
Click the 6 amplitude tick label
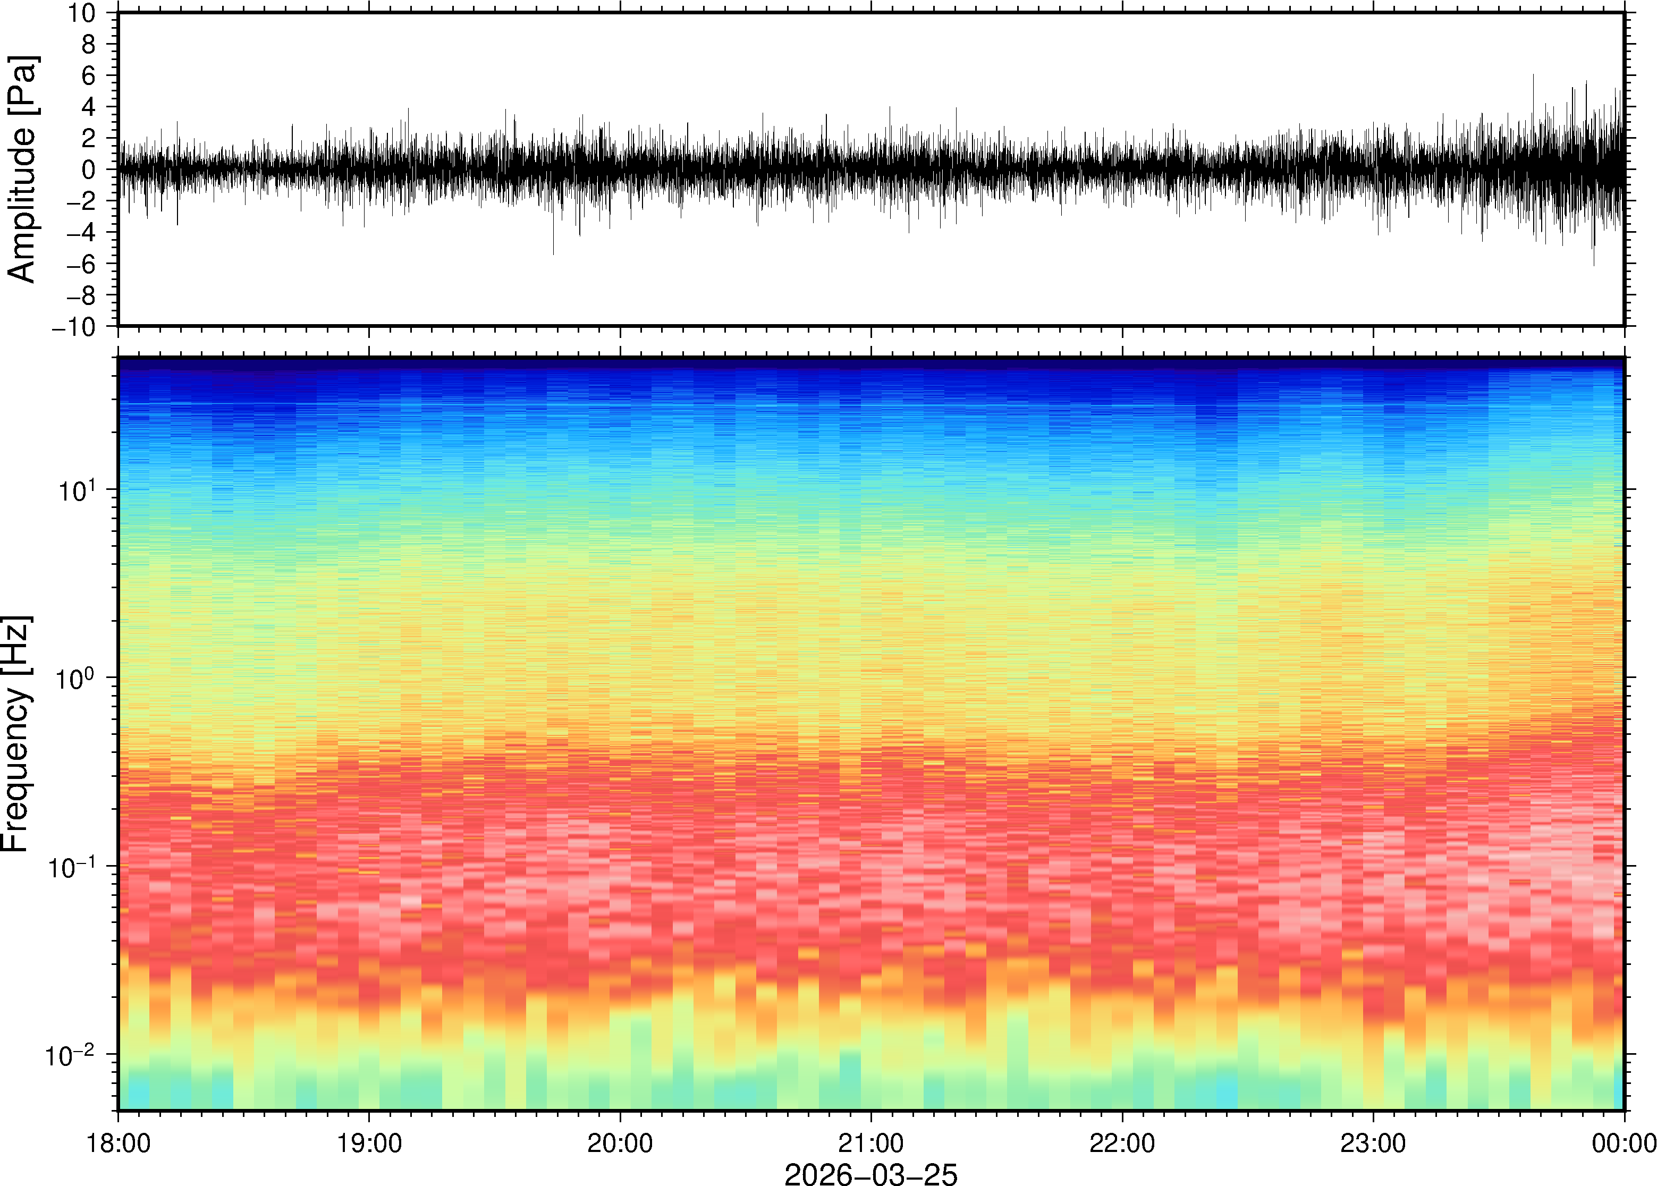point(88,76)
